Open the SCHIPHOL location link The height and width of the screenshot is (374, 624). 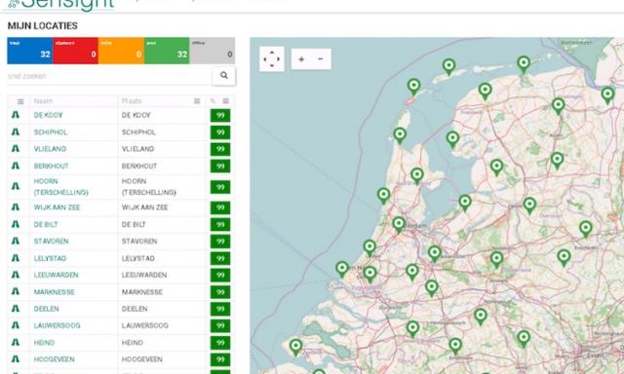51,131
